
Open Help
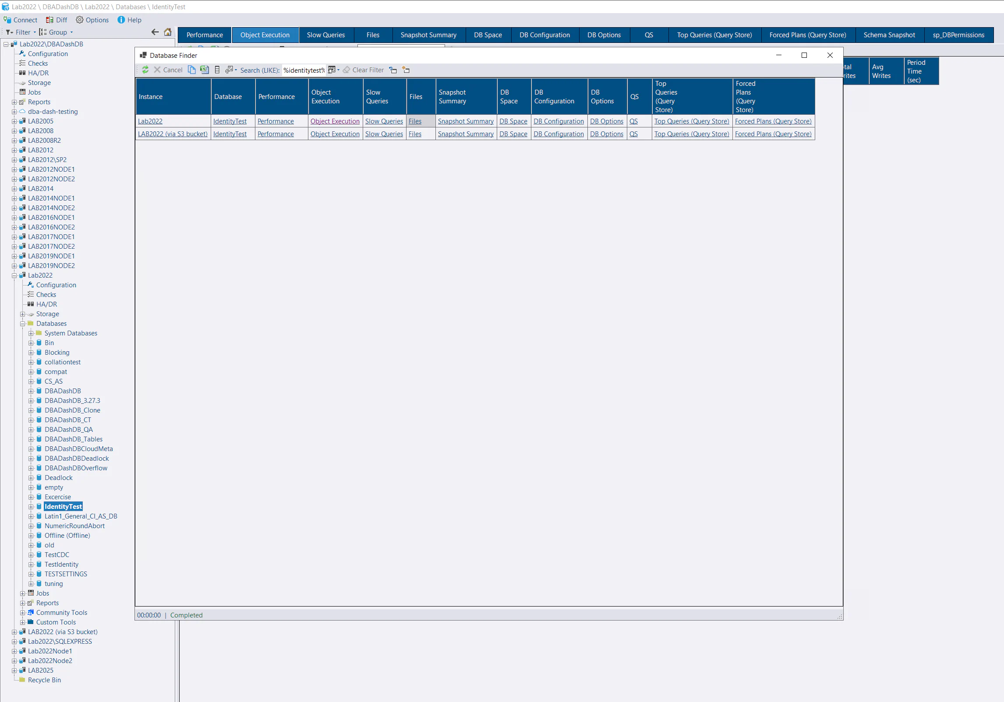129,20
